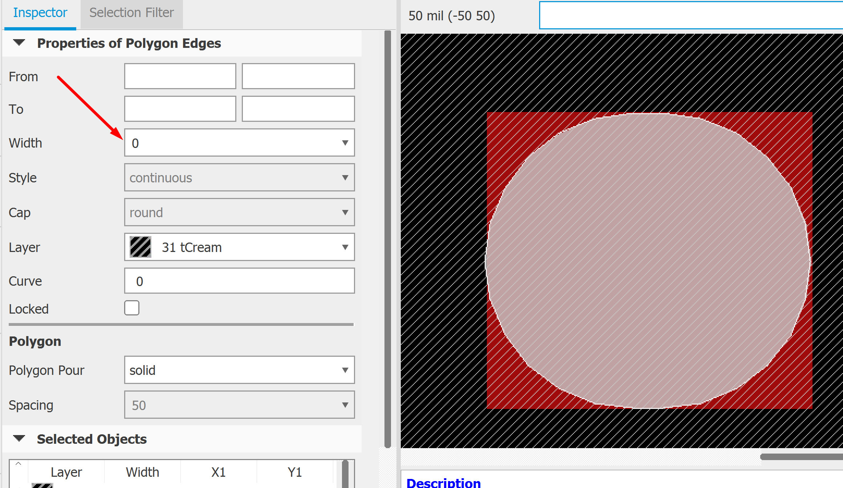Open the Style dropdown showing continuous

(345, 177)
